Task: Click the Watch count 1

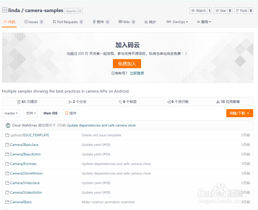Action: tap(209, 11)
